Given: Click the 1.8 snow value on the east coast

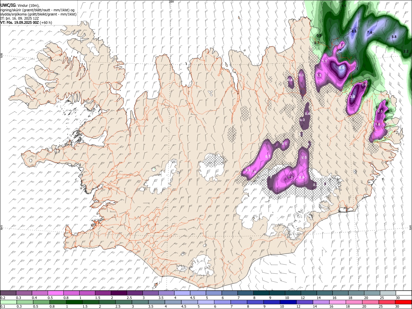Looking at the screenshot, I should [378, 124].
